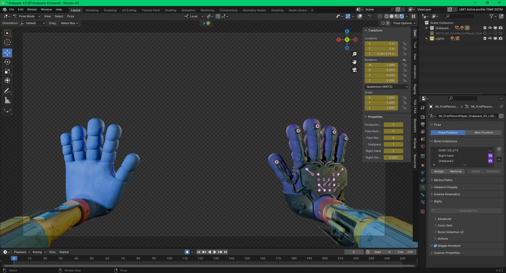Switch to the Sculpting workspace tab
Screen dimensions: 506x273
pos(110,10)
